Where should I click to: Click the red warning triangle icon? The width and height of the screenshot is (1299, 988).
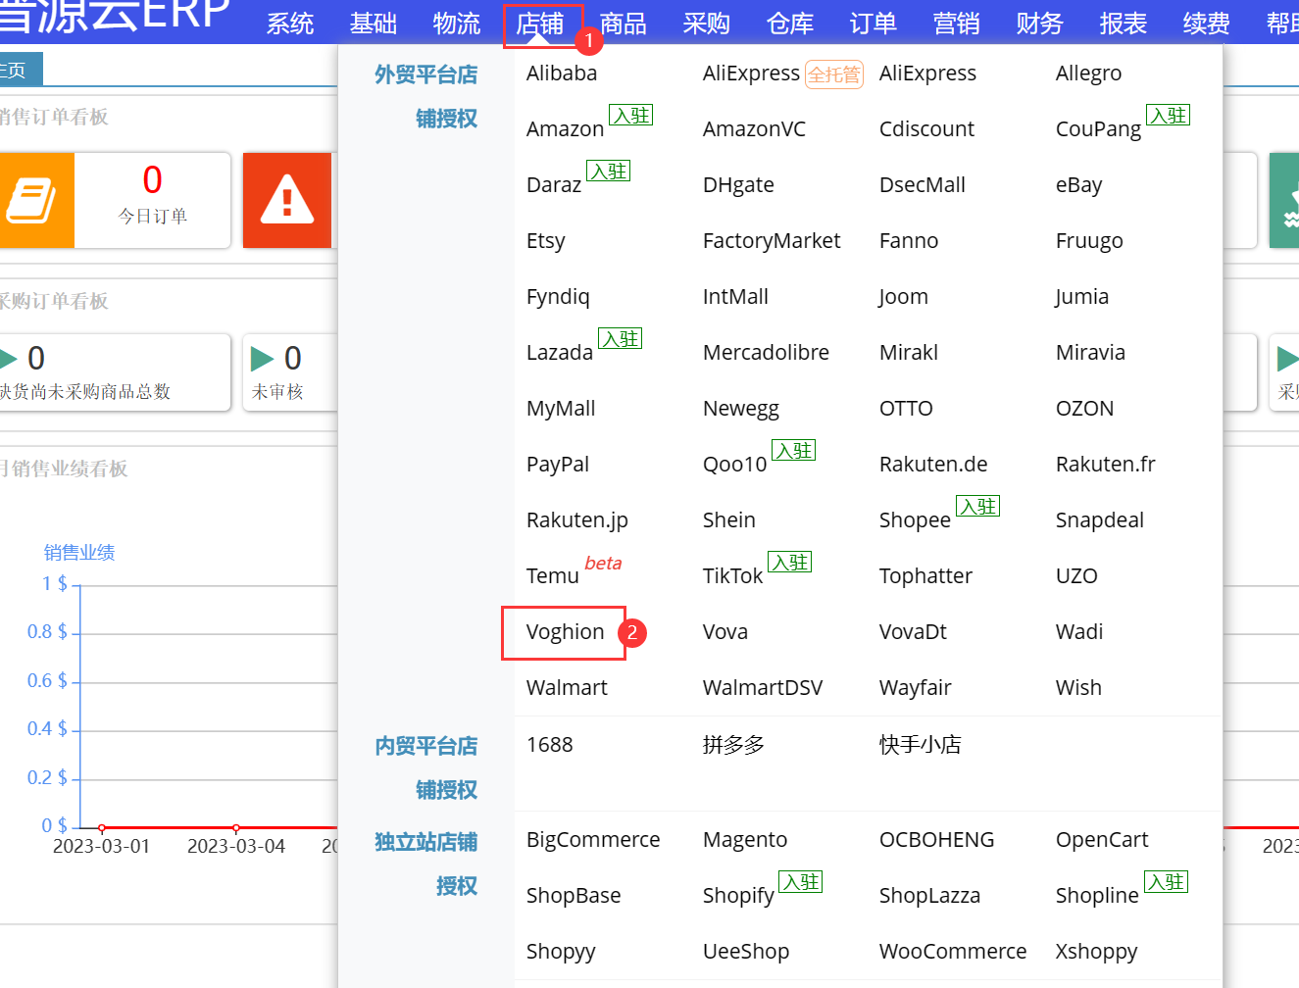(287, 200)
